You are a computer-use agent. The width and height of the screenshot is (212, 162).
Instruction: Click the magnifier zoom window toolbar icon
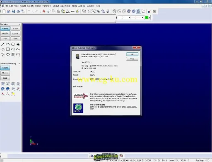pos(94,12)
